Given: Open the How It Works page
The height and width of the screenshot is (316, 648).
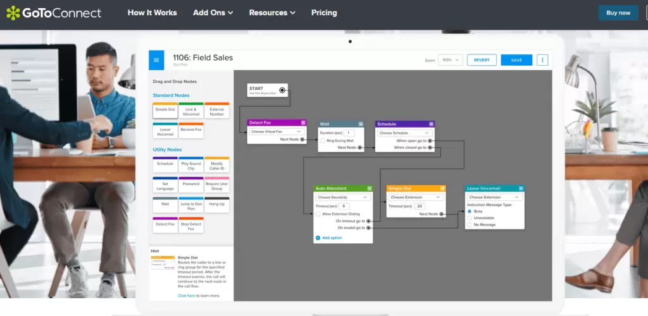Looking at the screenshot, I should (x=152, y=13).
